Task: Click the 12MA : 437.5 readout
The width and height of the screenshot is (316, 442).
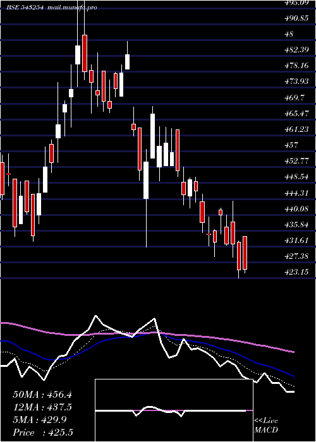Action: coord(42,407)
